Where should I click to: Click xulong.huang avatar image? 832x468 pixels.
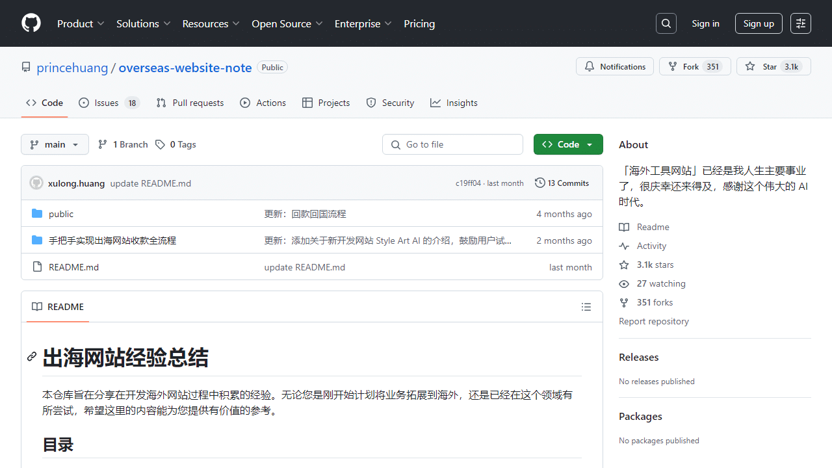tap(36, 183)
